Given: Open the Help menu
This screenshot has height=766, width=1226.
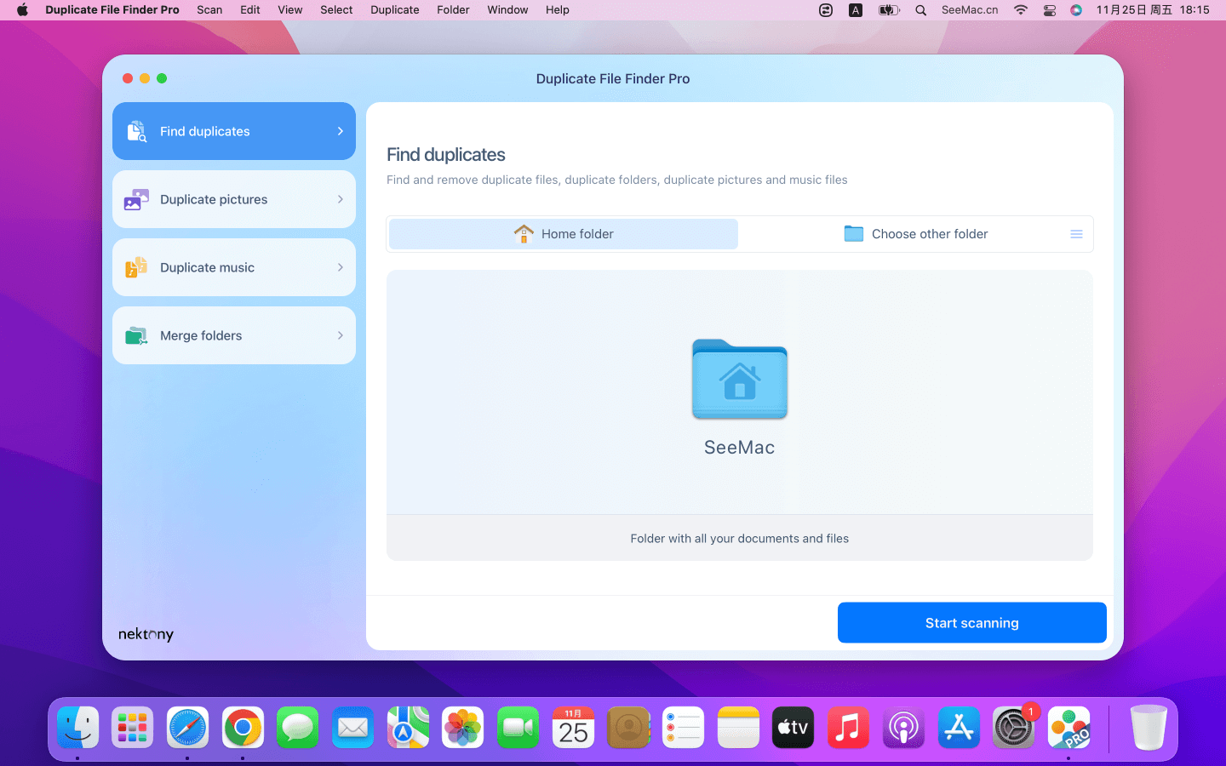Looking at the screenshot, I should click(558, 10).
